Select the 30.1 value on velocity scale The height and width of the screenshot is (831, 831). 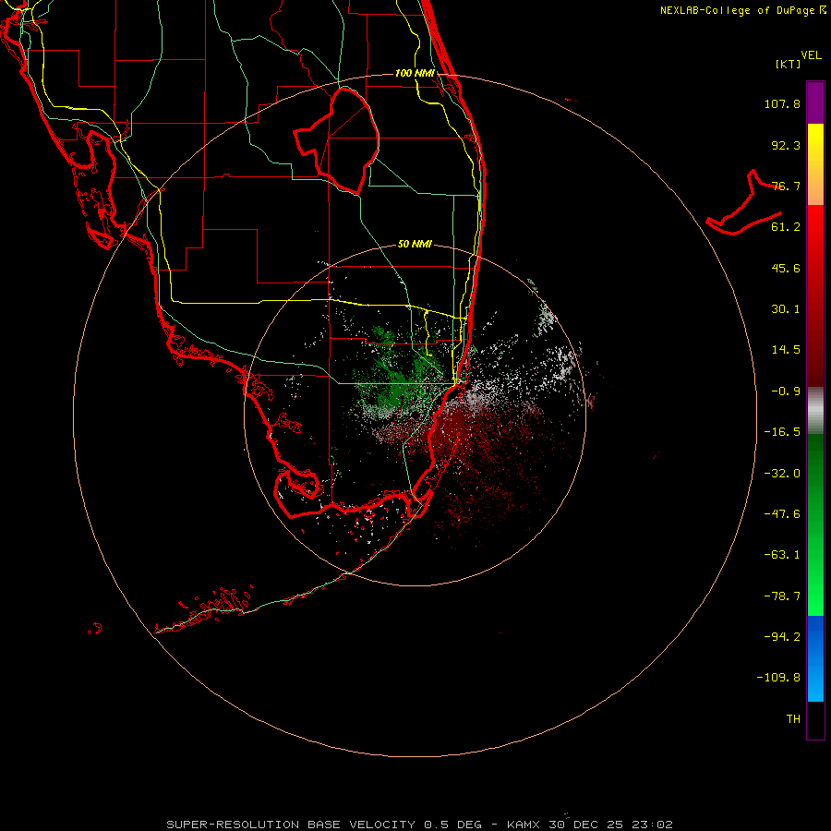click(786, 309)
